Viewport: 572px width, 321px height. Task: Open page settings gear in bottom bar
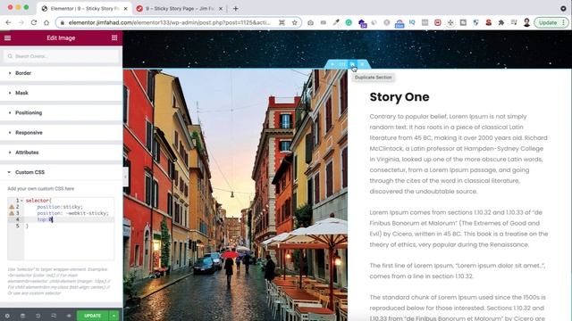pos(7,316)
